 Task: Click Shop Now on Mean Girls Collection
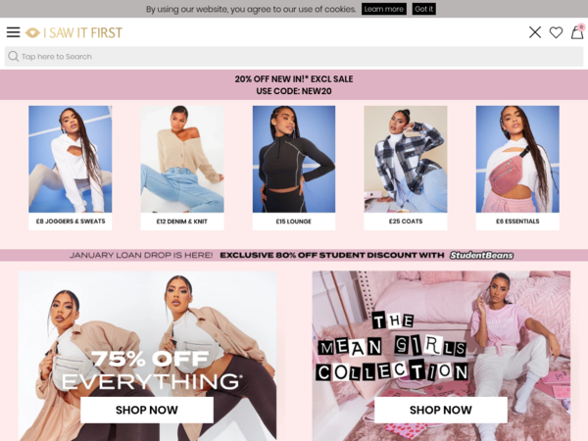(x=441, y=410)
